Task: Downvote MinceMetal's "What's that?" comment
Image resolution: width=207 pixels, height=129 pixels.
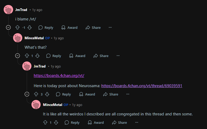Action: coord(37,56)
